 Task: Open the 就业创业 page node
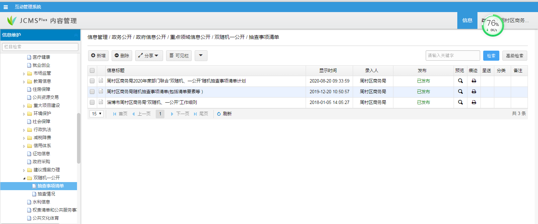point(38,65)
